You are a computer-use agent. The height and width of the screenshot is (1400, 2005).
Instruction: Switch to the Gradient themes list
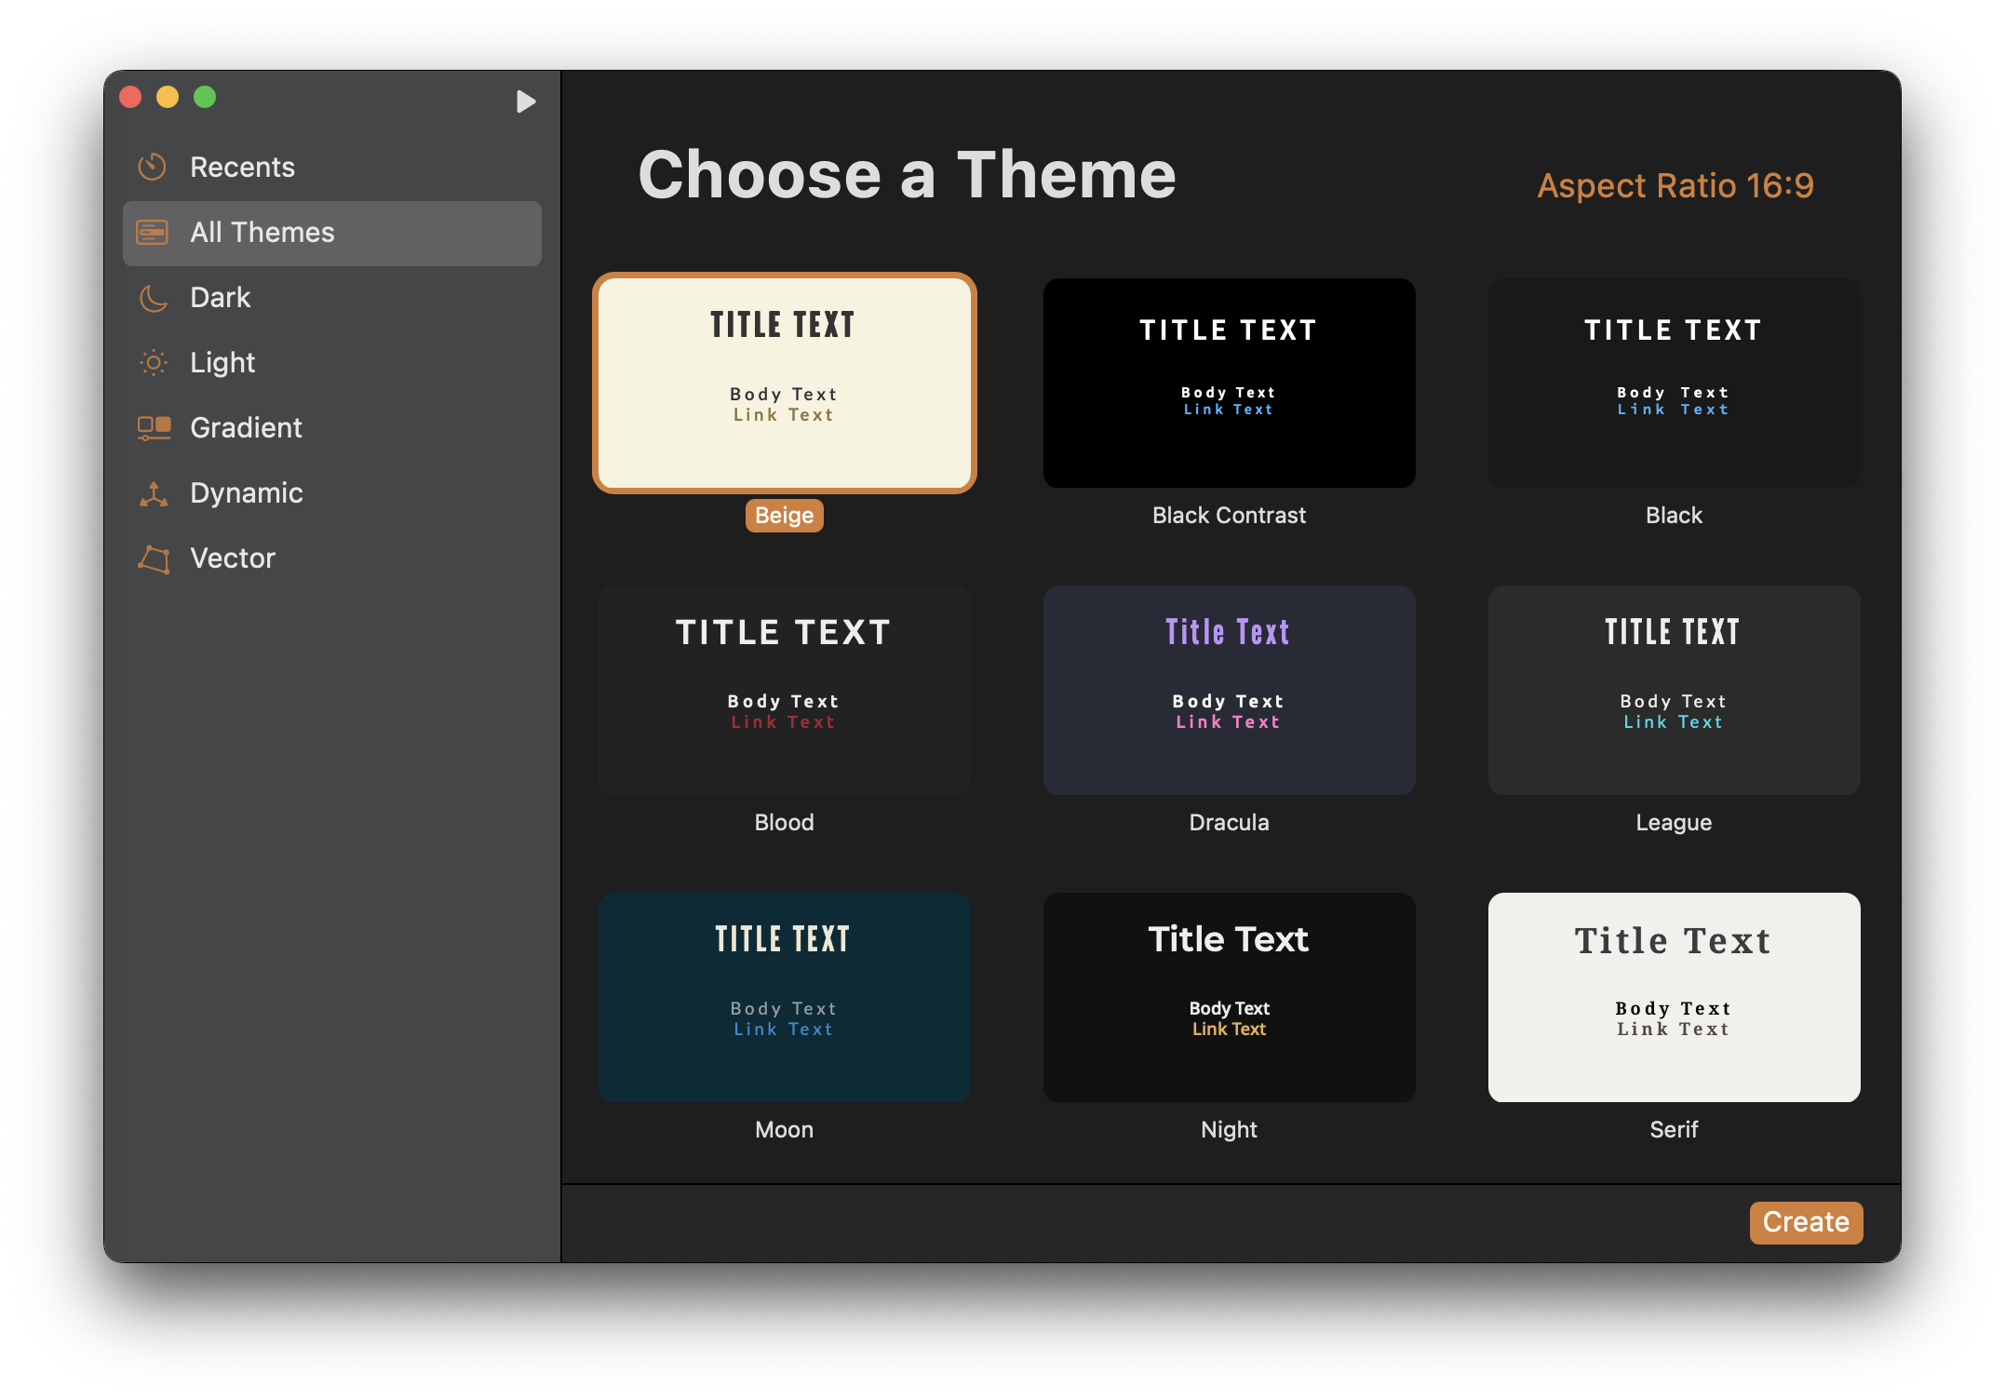tap(332, 428)
